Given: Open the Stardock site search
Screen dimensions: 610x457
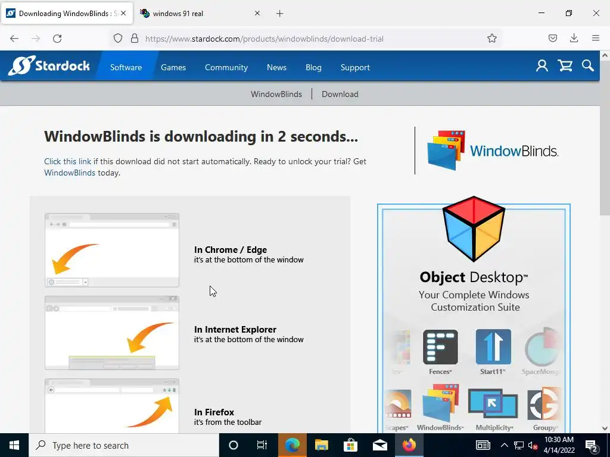Looking at the screenshot, I should (588, 65).
